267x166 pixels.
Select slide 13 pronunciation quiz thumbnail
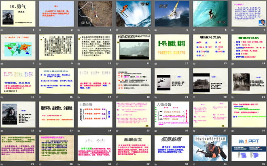pos(210,47)
